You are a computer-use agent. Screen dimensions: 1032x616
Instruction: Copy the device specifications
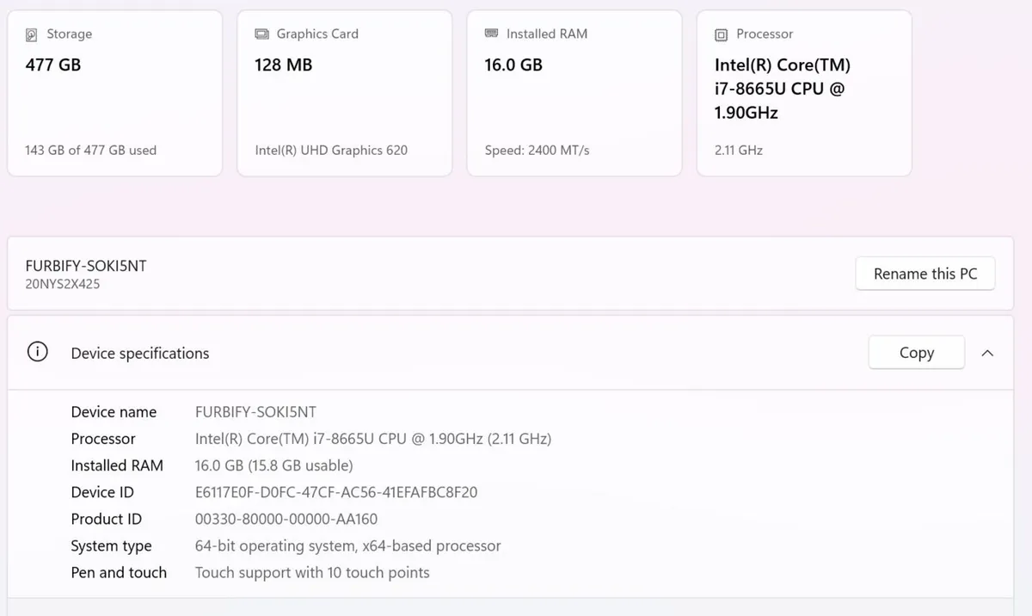click(x=916, y=352)
